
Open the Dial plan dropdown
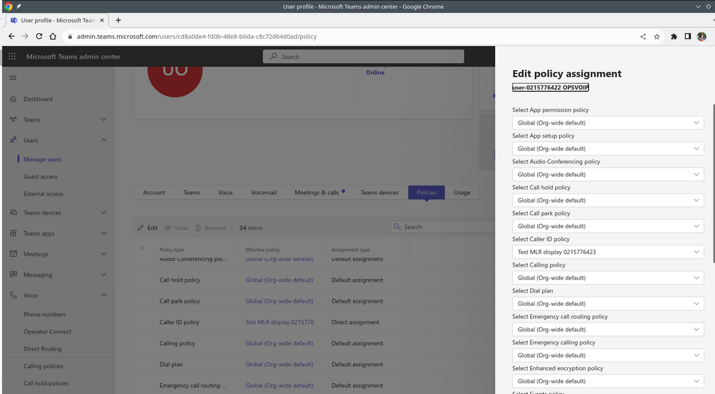click(x=608, y=303)
